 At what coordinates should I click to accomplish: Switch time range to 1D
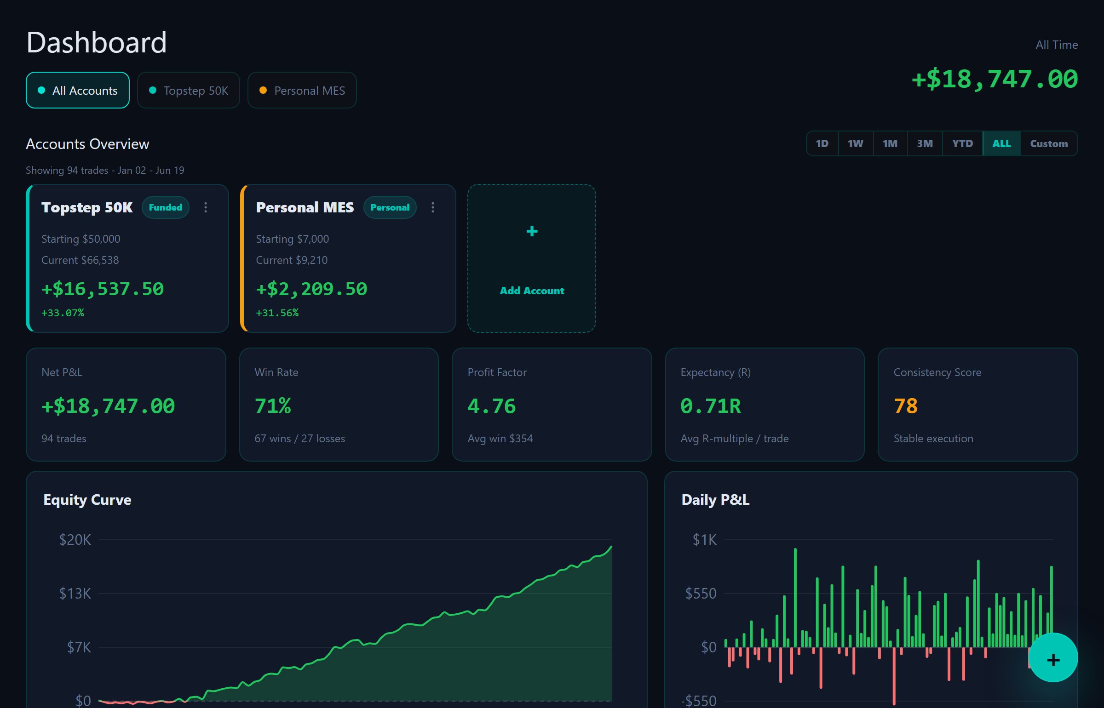(822, 143)
